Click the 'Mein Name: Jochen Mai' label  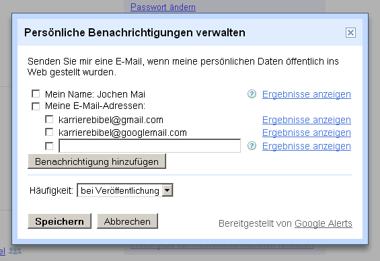[95, 94]
